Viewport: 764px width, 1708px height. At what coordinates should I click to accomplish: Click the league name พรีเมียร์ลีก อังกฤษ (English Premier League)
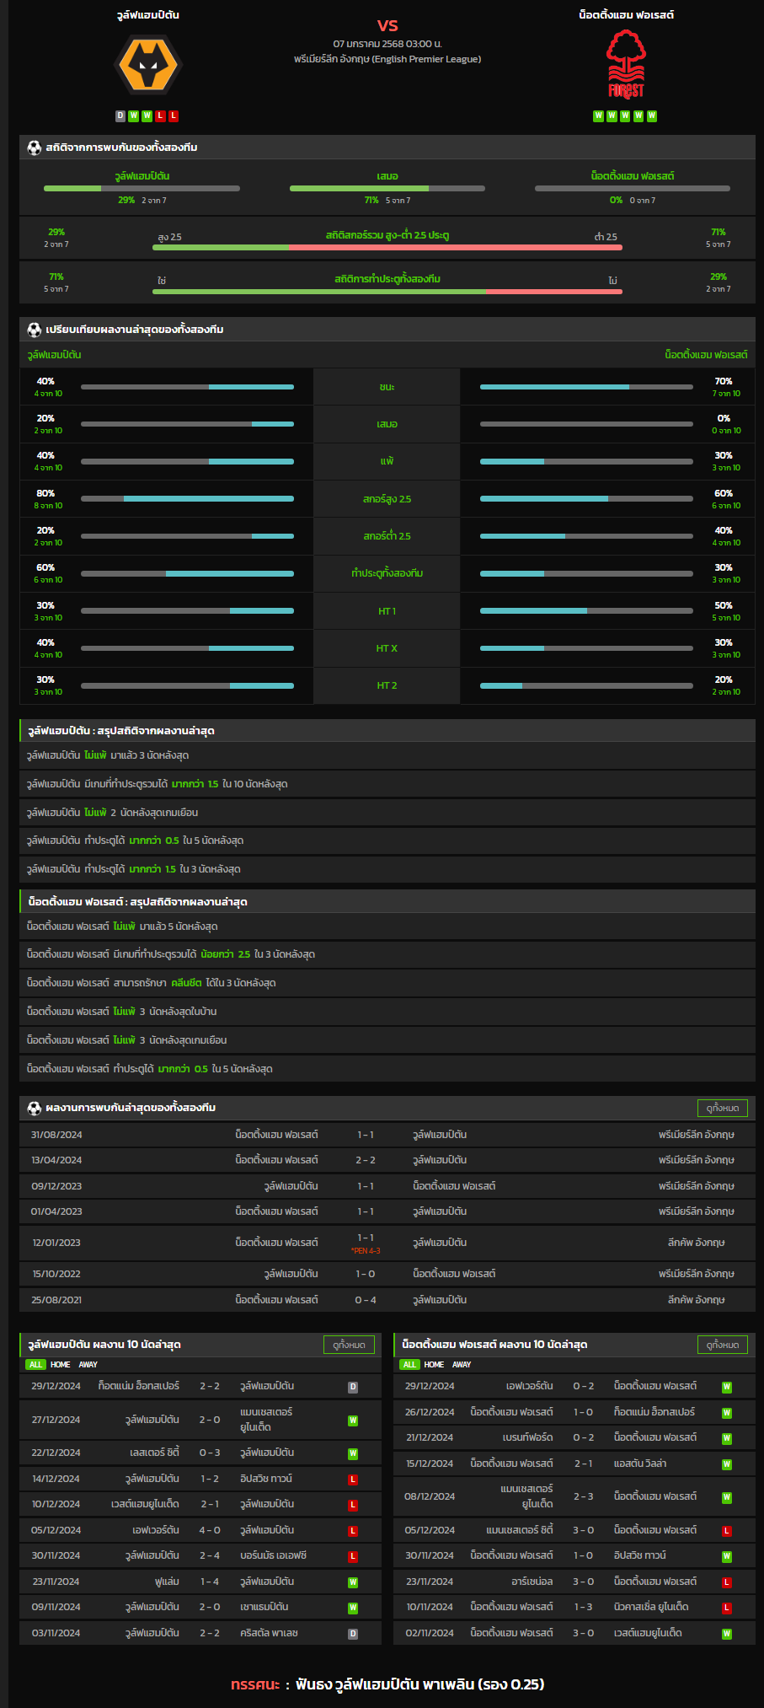[387, 59]
